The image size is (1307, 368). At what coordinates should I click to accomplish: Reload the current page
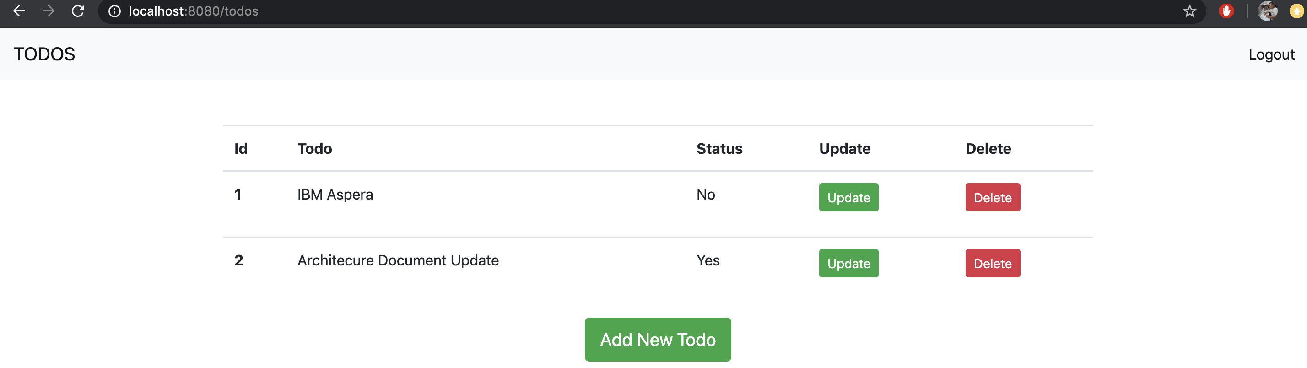coord(78,11)
